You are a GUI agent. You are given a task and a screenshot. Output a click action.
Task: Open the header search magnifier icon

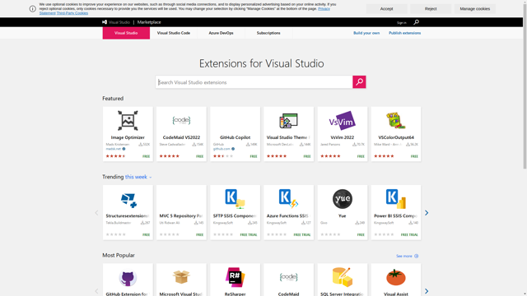click(416, 22)
